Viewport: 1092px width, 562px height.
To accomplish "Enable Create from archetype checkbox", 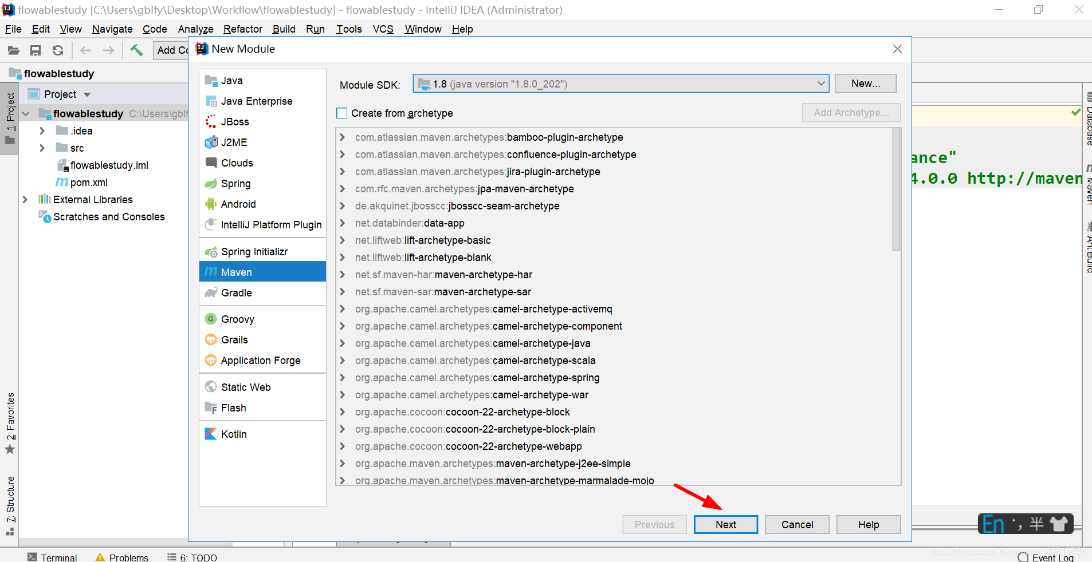I will coord(342,113).
